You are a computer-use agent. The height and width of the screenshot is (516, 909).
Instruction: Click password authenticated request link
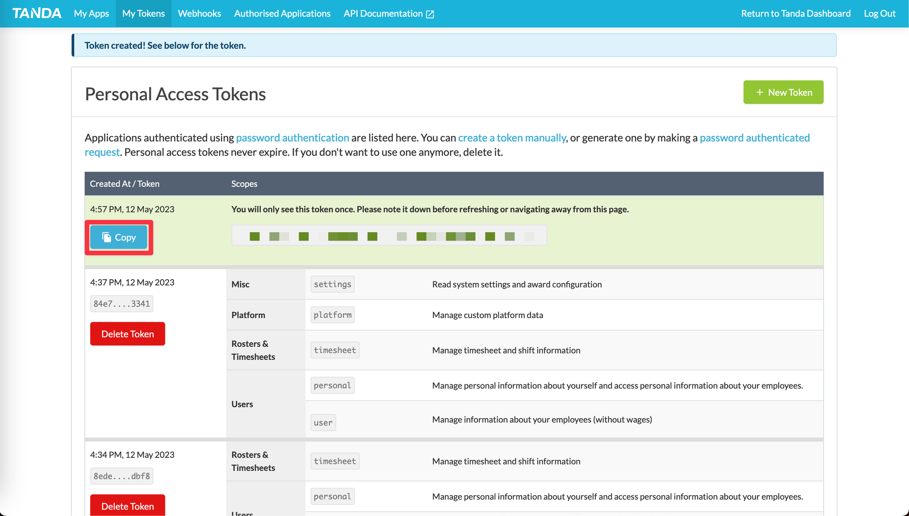(754, 138)
